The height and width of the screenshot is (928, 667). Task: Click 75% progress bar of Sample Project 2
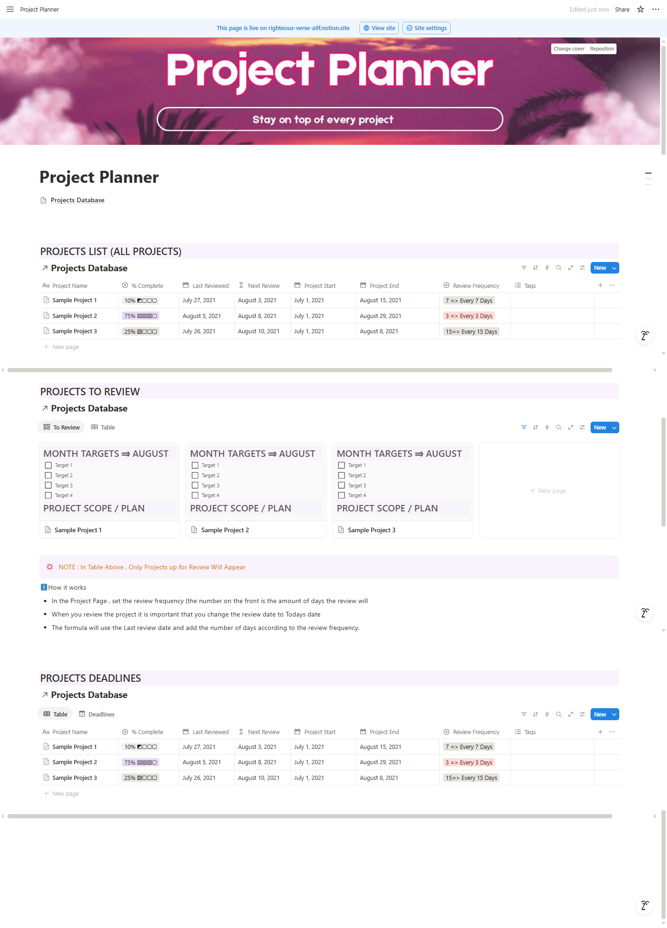pyautogui.click(x=140, y=316)
